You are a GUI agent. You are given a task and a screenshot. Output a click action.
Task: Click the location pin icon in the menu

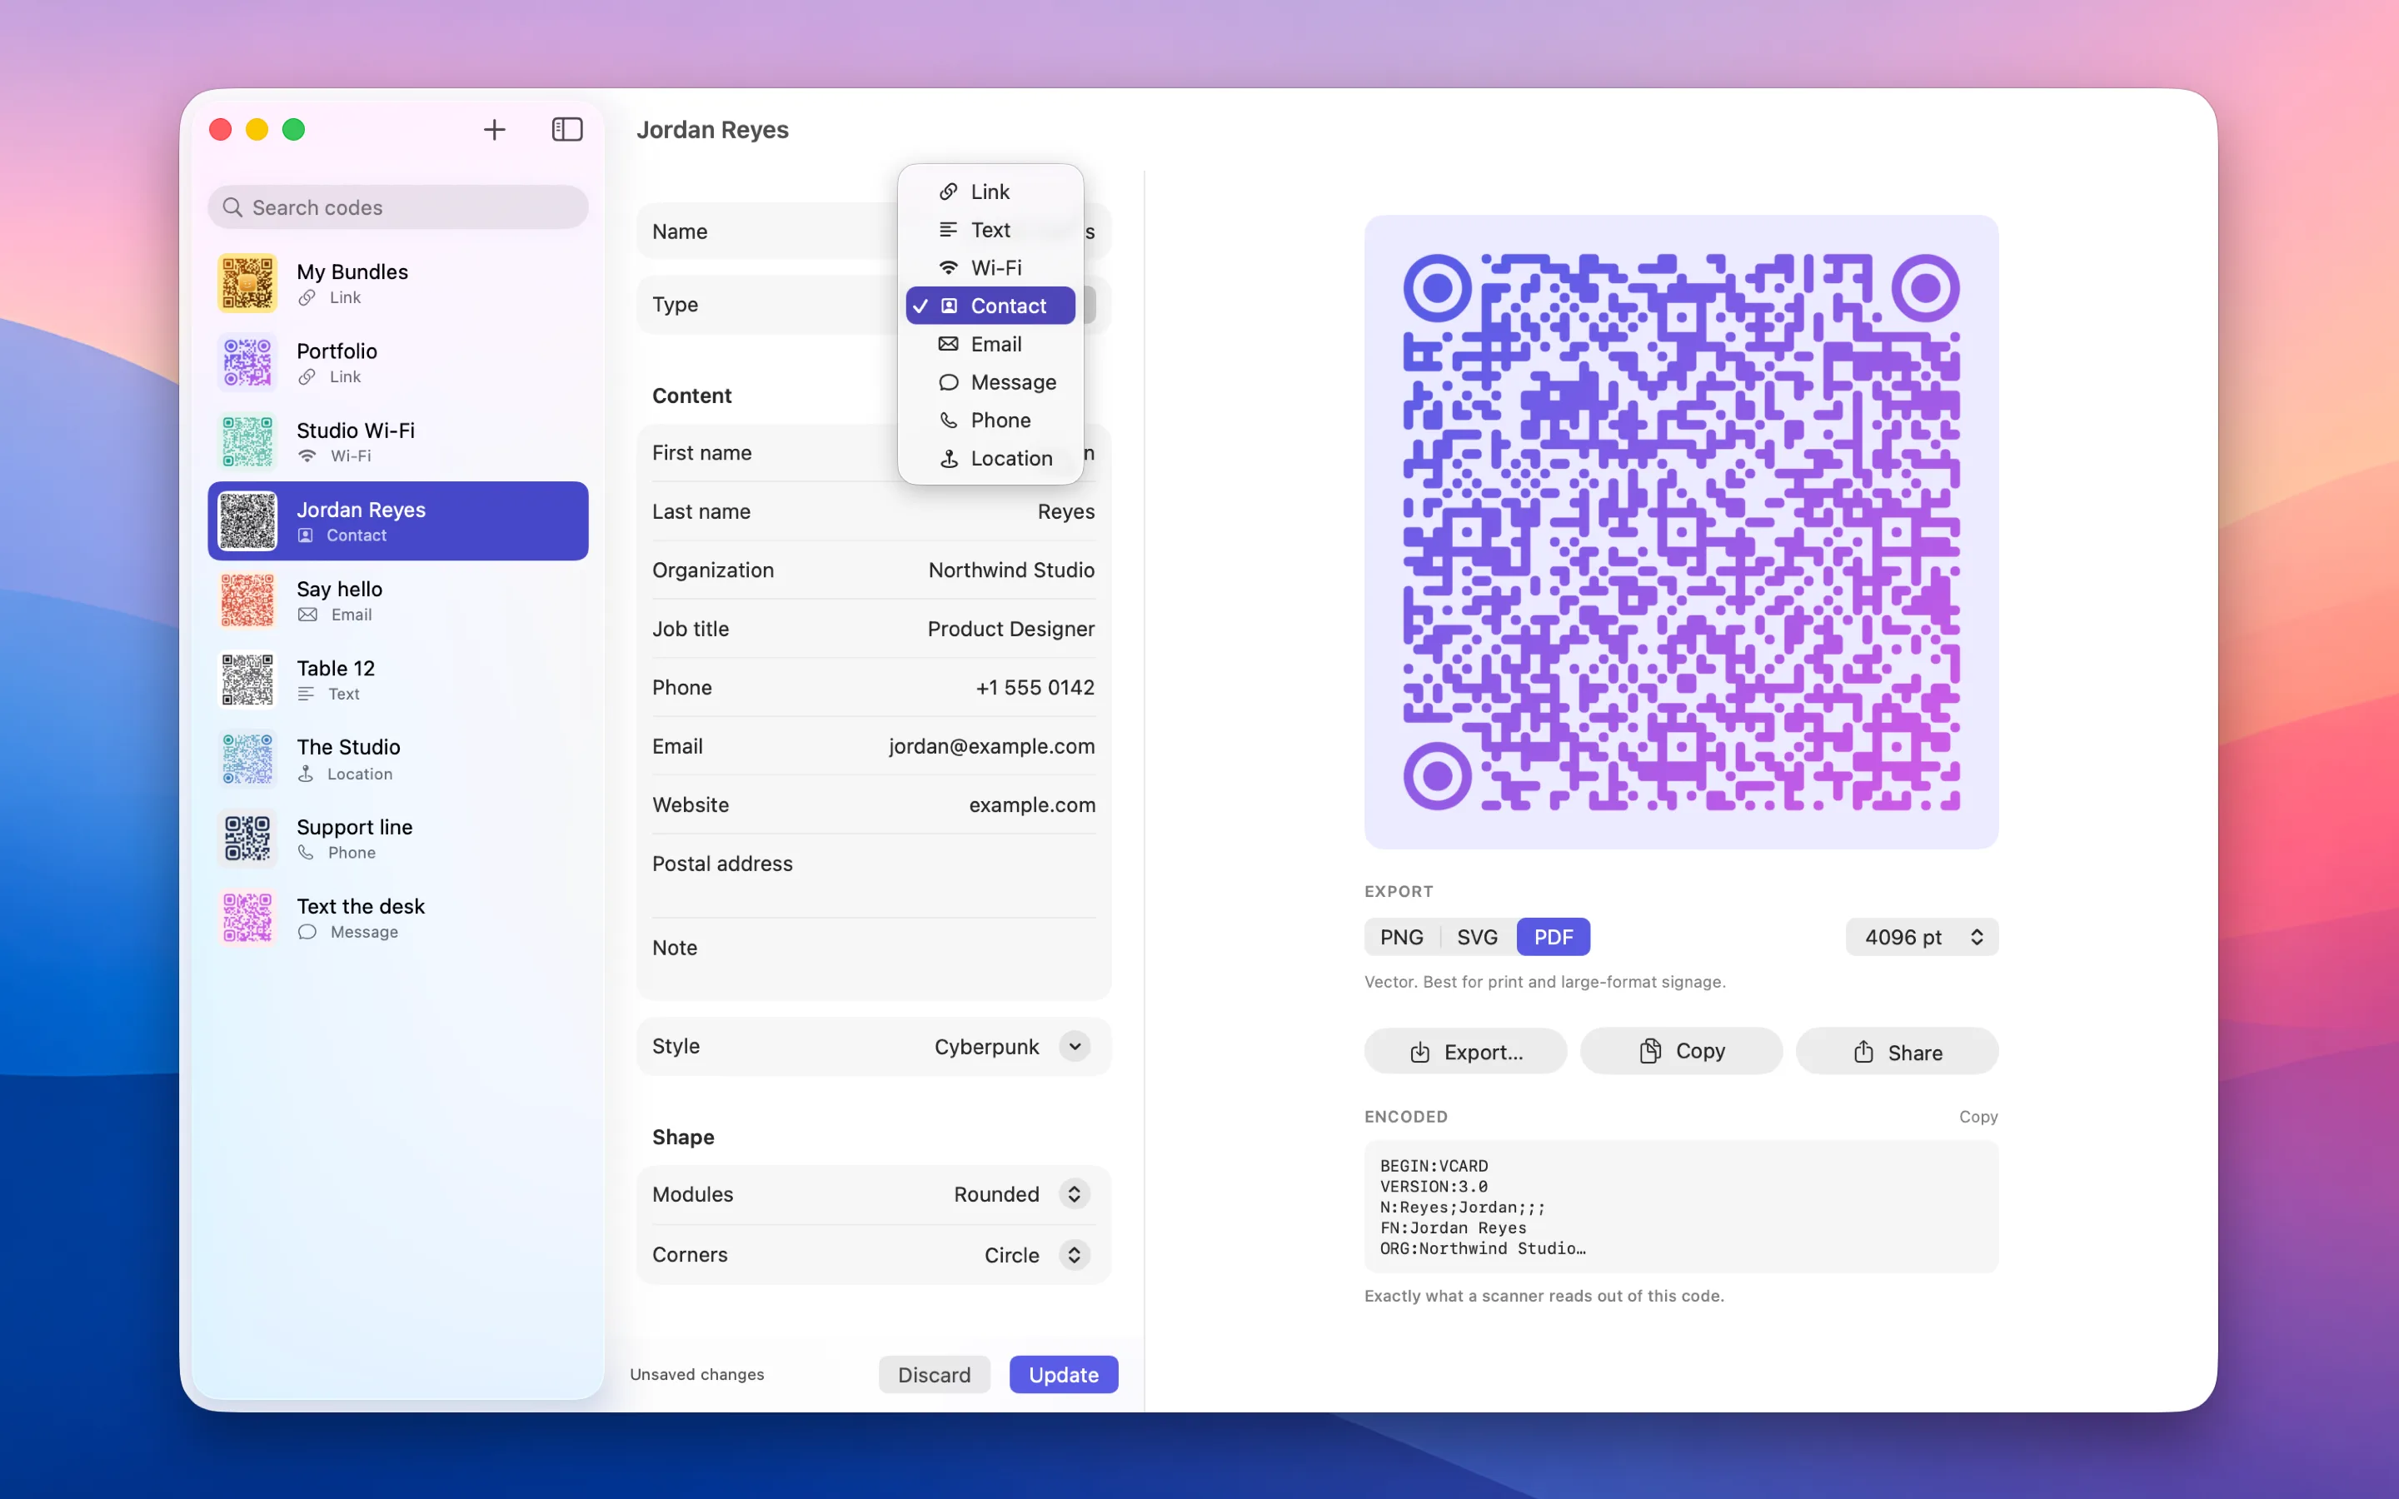(949, 458)
